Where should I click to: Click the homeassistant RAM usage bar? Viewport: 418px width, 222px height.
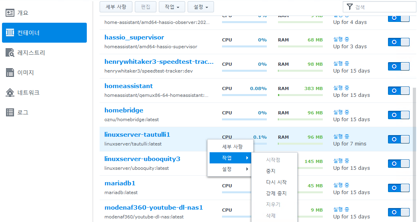tap(300, 95)
